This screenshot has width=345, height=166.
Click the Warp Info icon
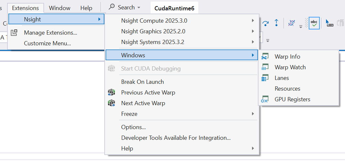(x=264, y=57)
